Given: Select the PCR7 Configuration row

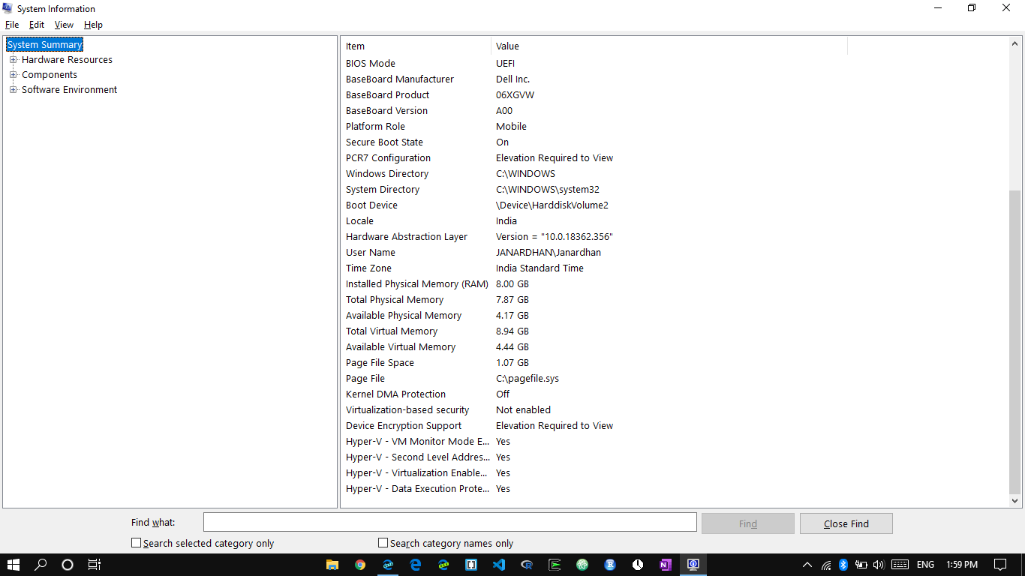Looking at the screenshot, I should tap(594, 158).
